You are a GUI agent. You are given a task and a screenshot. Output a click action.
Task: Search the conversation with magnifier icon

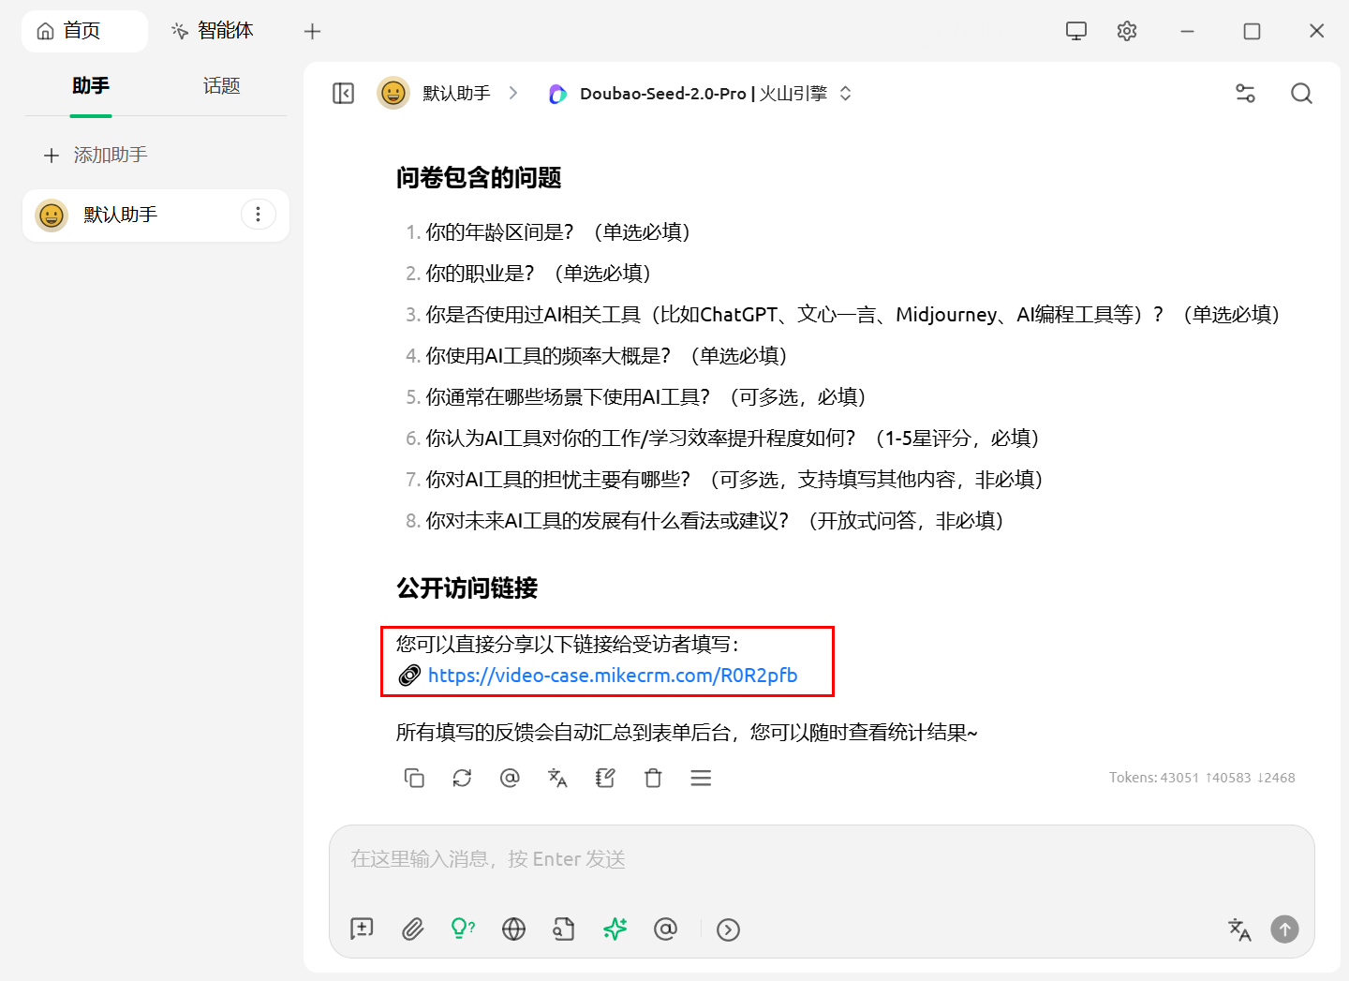1301,94
